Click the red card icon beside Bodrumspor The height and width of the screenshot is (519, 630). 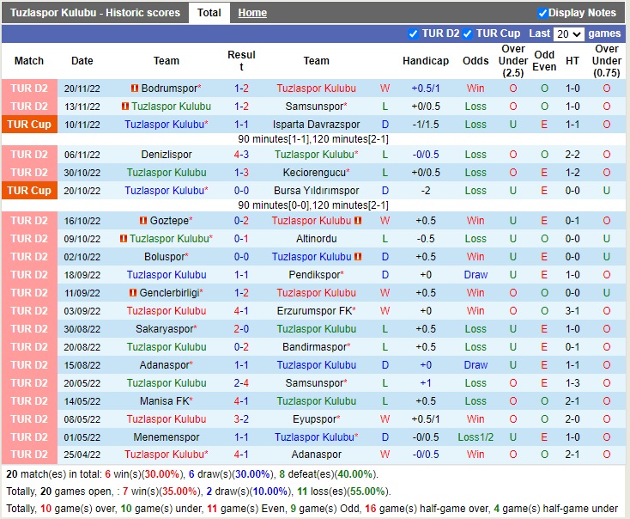tap(134, 89)
